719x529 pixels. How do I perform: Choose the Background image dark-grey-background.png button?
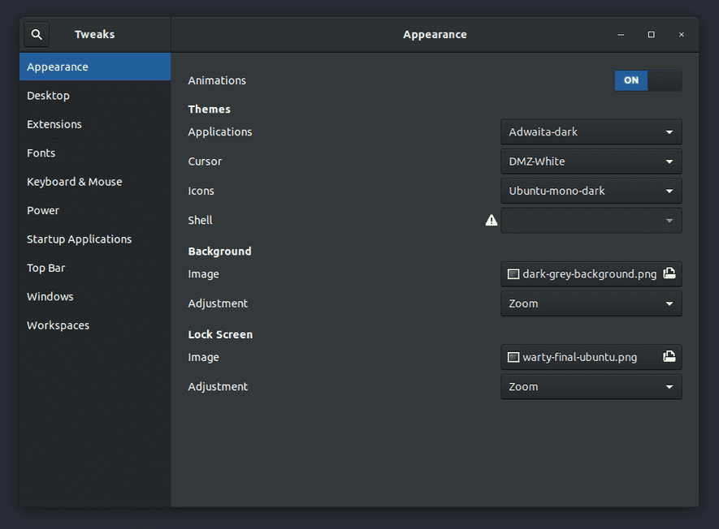coord(591,274)
